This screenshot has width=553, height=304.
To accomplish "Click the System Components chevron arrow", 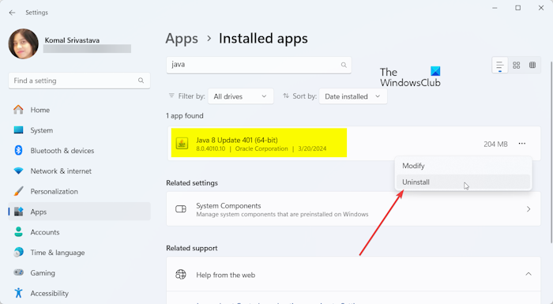I will click(529, 209).
